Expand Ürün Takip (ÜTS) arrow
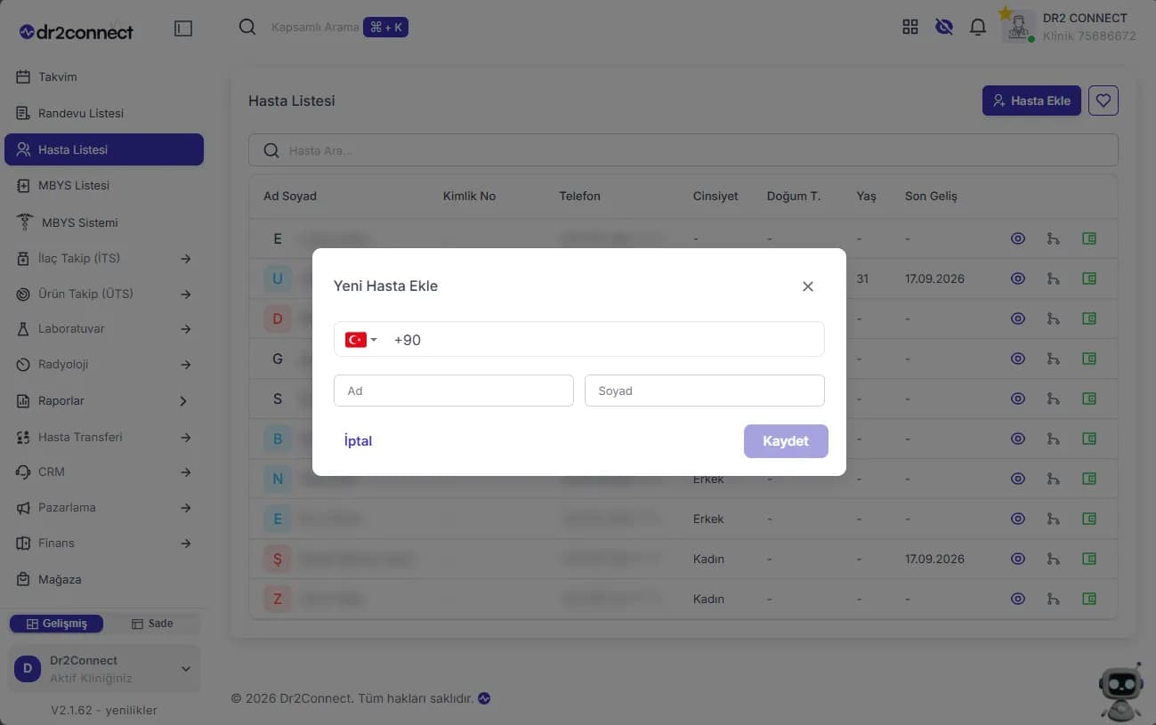The image size is (1156, 725). coord(185,294)
